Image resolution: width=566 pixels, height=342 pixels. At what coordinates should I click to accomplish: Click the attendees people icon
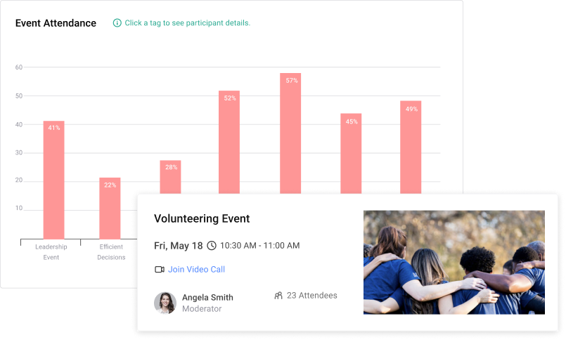278,296
